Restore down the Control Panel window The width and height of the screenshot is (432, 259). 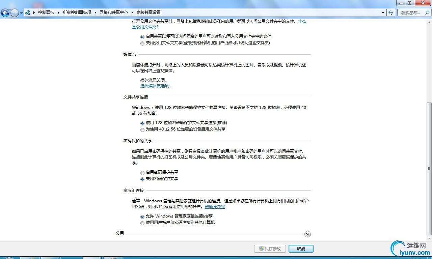coord(410,3)
